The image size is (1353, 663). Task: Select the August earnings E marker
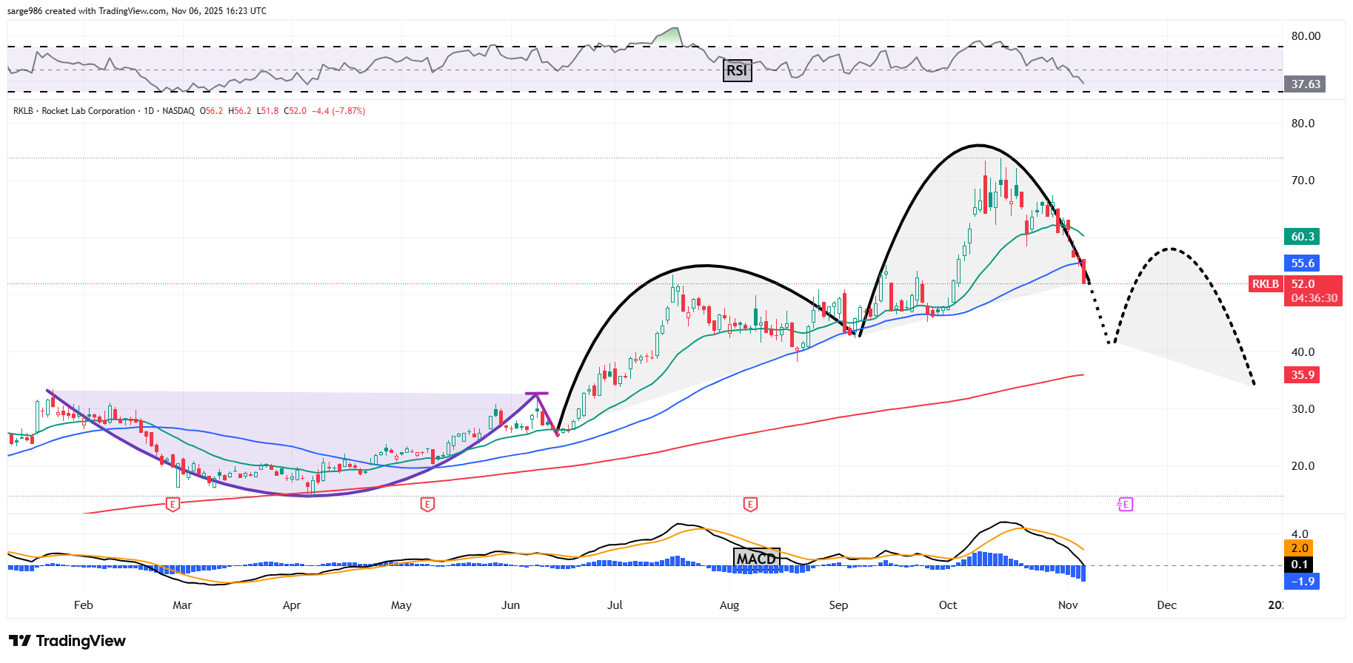pyautogui.click(x=750, y=505)
